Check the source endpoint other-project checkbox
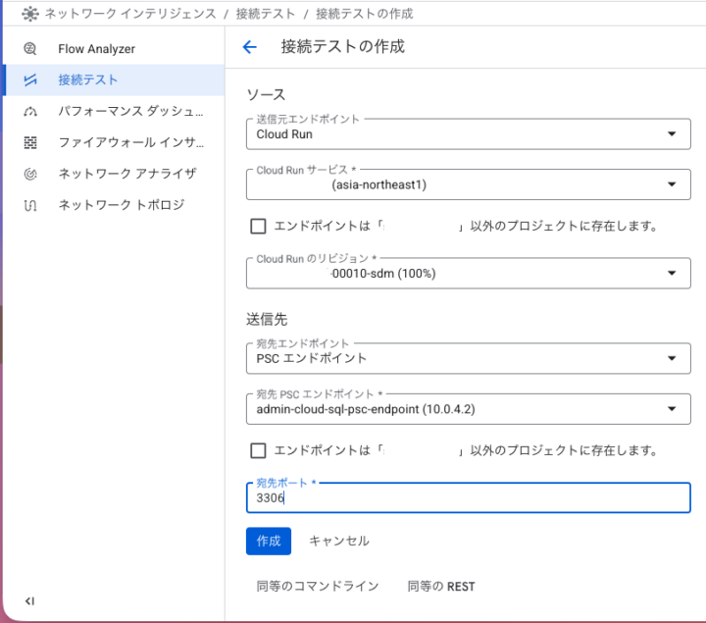This screenshot has height=623, width=706. (x=259, y=227)
